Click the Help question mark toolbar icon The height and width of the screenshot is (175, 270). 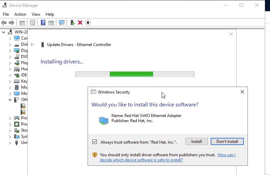point(43,23)
